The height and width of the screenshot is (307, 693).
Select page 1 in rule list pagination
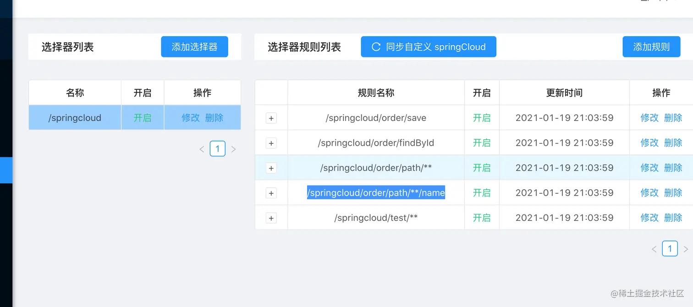(x=670, y=249)
